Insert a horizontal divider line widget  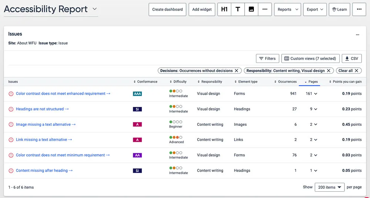[x=265, y=10]
